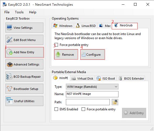The width and height of the screenshot is (154, 131).
Task: Switch to the Mac tab
Action: click(x=105, y=26)
